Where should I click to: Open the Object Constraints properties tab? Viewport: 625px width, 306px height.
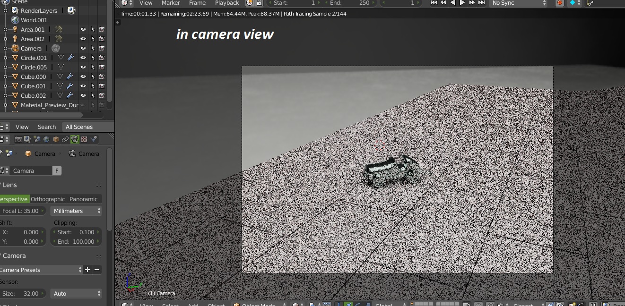[x=66, y=139]
